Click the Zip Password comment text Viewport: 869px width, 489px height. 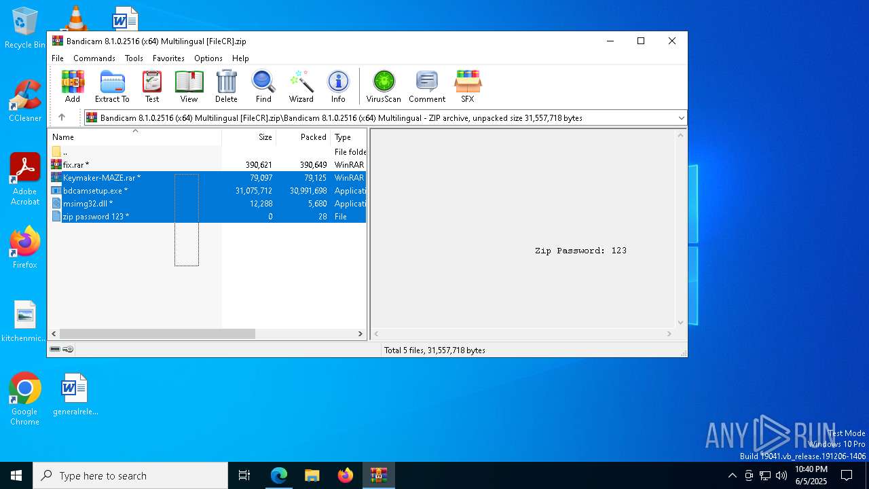(580, 251)
